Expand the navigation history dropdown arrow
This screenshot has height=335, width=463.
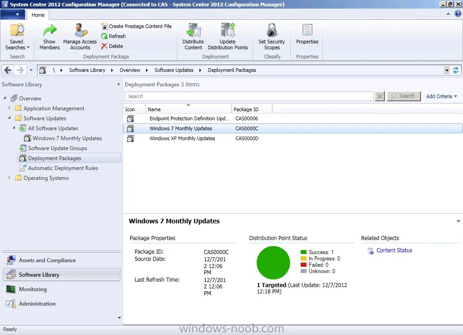31,70
